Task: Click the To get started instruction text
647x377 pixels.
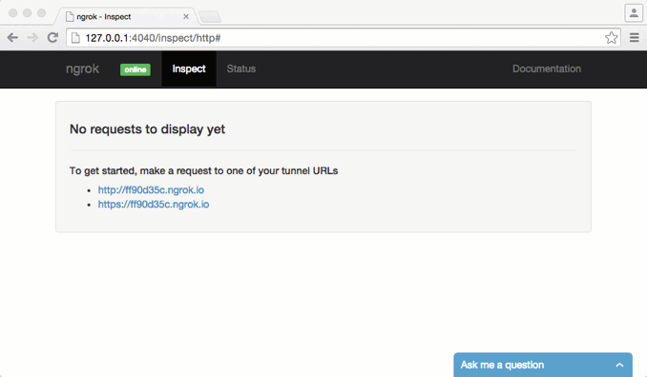Action: (x=203, y=170)
